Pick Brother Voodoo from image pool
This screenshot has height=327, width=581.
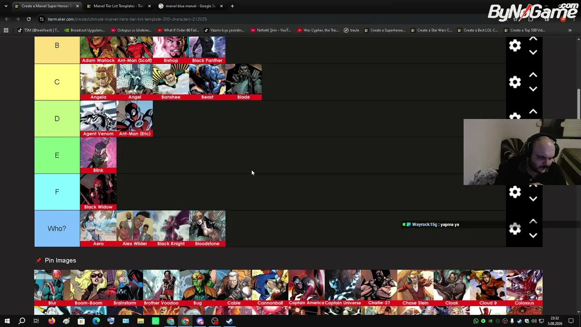pos(161,288)
